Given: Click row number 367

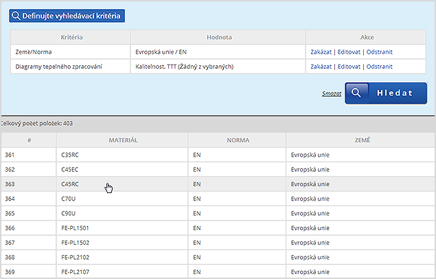Looking at the screenshot, I should coord(10,243).
